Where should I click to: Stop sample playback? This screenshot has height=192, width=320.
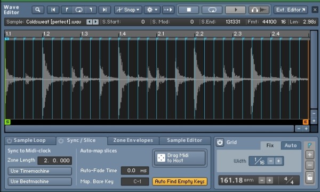coord(189,10)
